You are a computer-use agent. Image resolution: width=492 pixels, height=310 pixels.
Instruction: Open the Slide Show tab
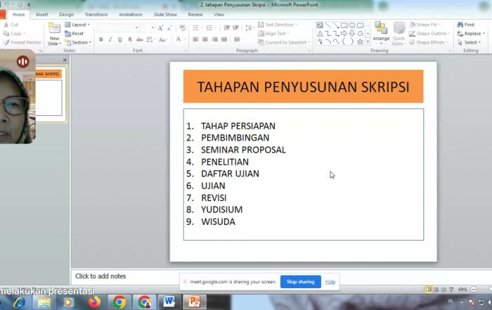(x=165, y=14)
